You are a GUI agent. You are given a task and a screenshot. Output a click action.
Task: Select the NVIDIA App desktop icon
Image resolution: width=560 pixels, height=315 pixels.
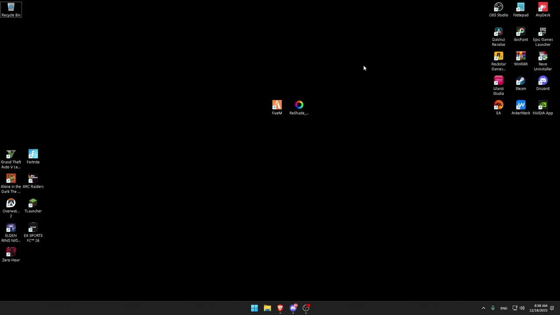click(542, 108)
